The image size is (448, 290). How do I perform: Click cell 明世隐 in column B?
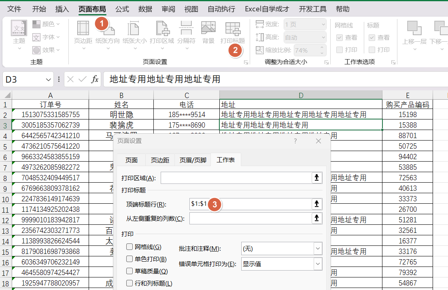pos(121,115)
